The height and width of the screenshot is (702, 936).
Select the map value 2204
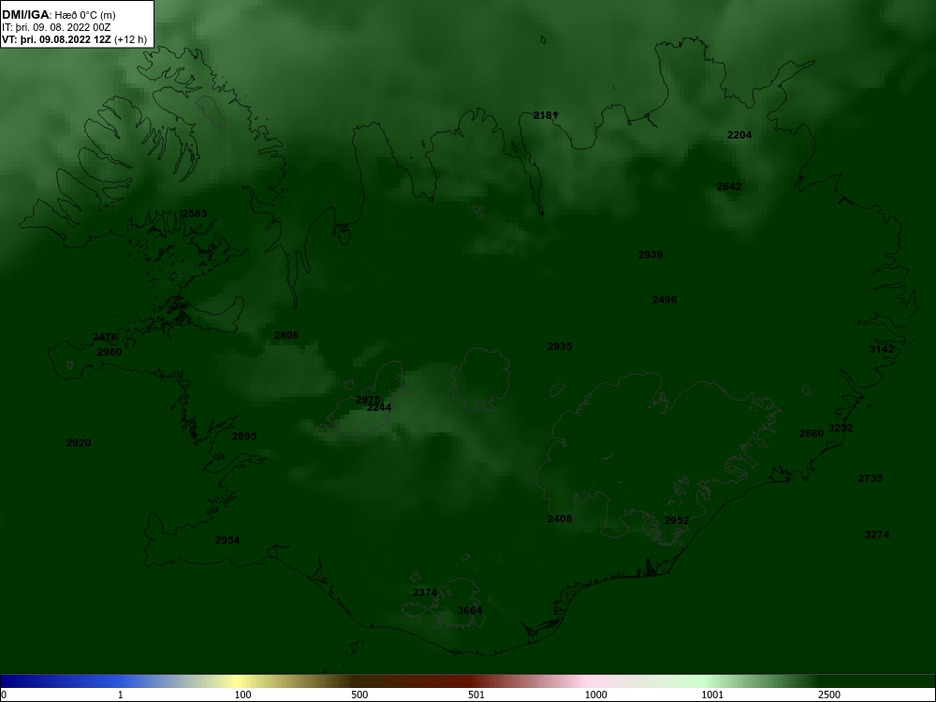(739, 135)
